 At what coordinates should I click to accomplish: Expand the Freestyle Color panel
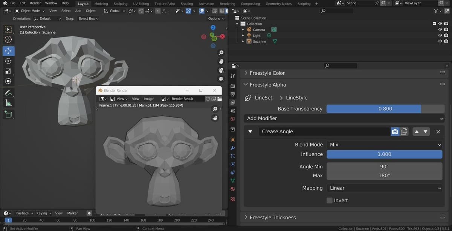(246, 73)
